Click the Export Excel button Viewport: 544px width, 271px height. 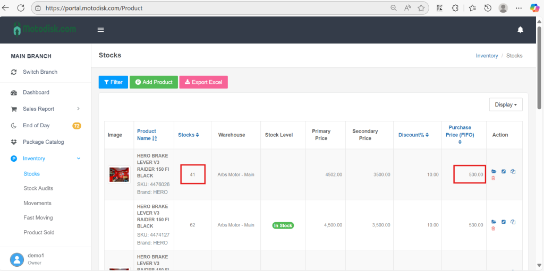click(203, 82)
